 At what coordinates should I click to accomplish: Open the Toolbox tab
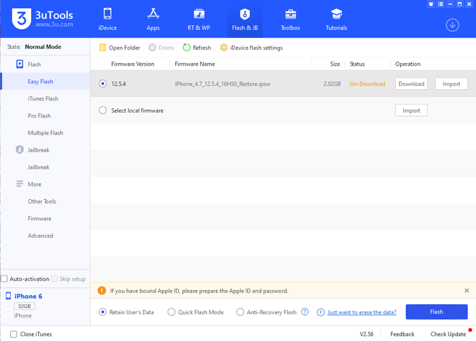pos(291,19)
